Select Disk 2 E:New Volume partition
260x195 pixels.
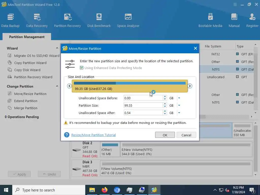(x=186, y=149)
